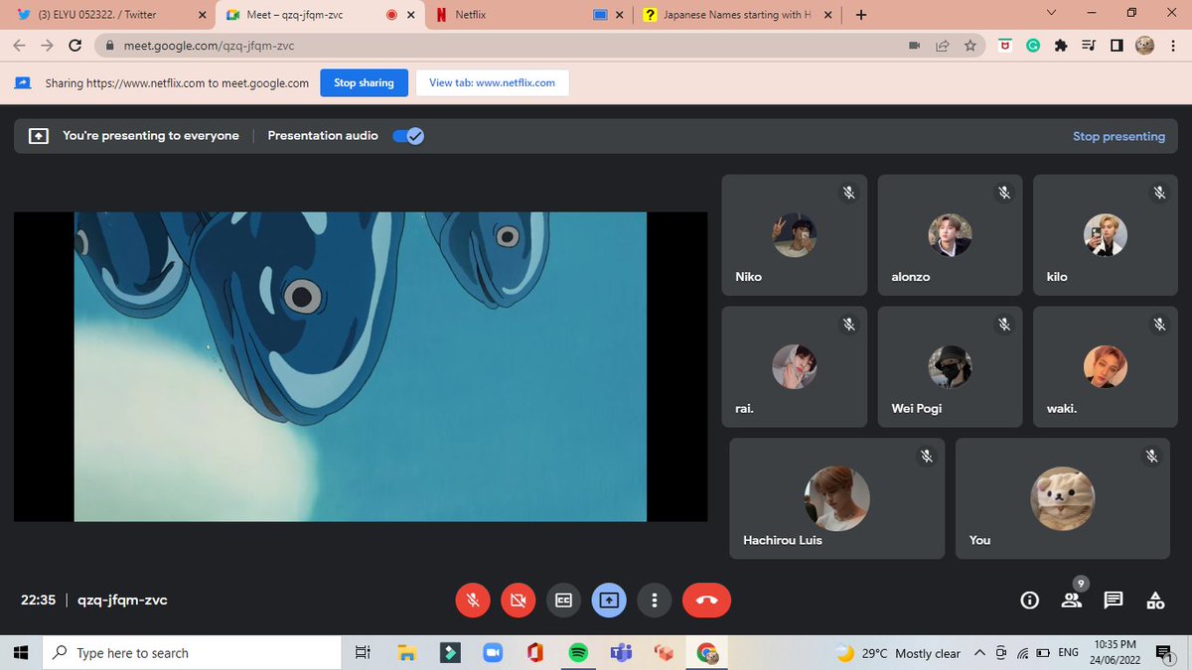Turn on the camera button
The height and width of the screenshot is (670, 1192).
coord(518,600)
